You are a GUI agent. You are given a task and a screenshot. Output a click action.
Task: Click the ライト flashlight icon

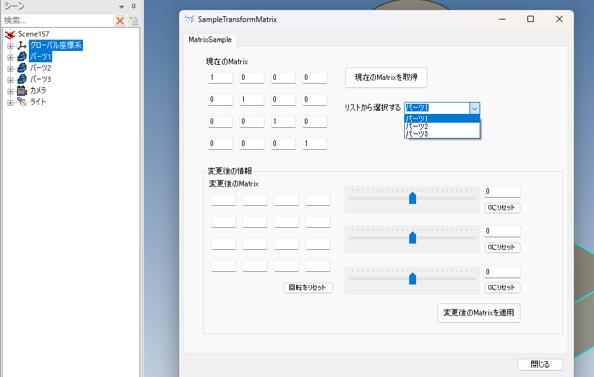coord(22,102)
